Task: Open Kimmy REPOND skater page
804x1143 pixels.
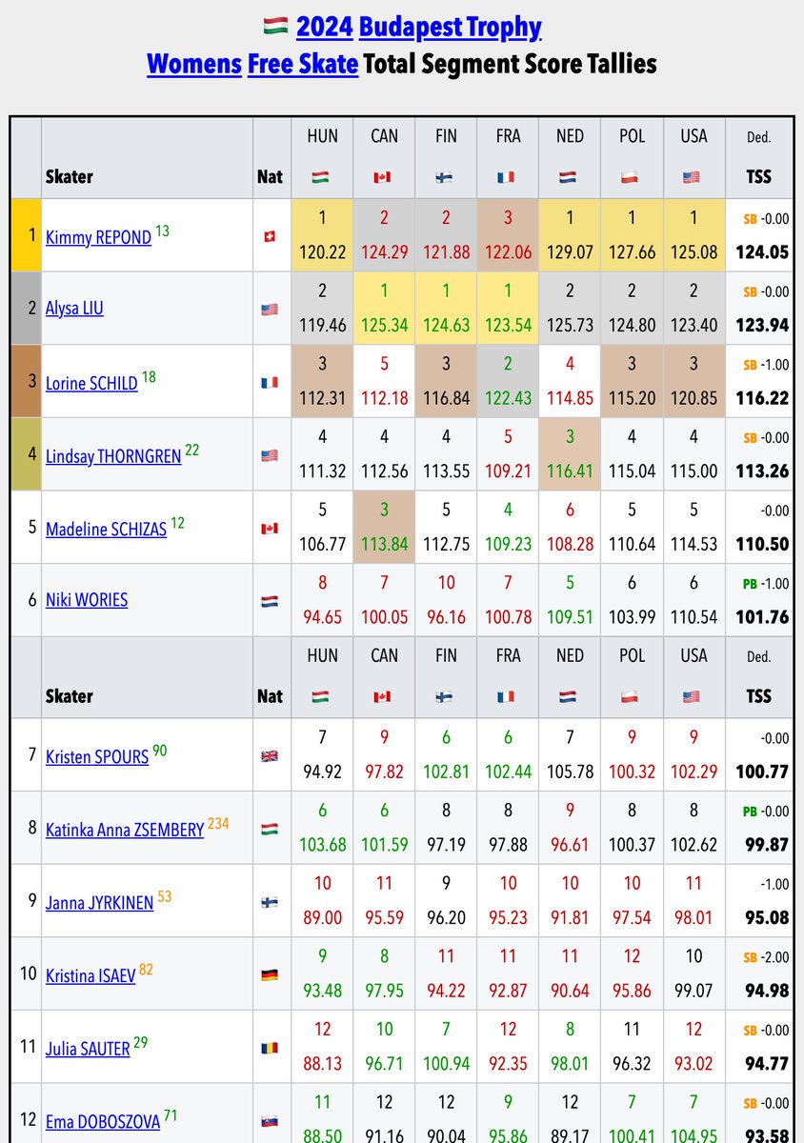Action: [x=98, y=237]
